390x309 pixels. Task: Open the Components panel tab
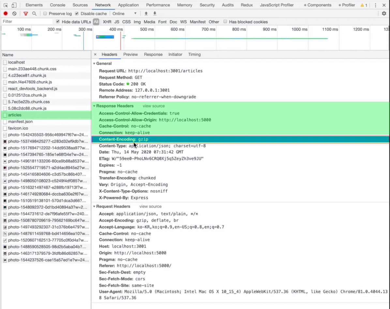click(318, 5)
